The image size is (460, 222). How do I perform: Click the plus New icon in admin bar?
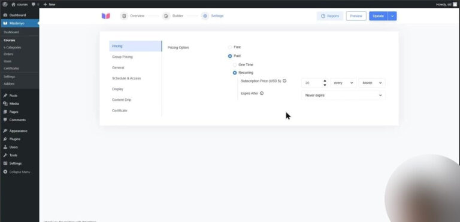tap(45, 4)
